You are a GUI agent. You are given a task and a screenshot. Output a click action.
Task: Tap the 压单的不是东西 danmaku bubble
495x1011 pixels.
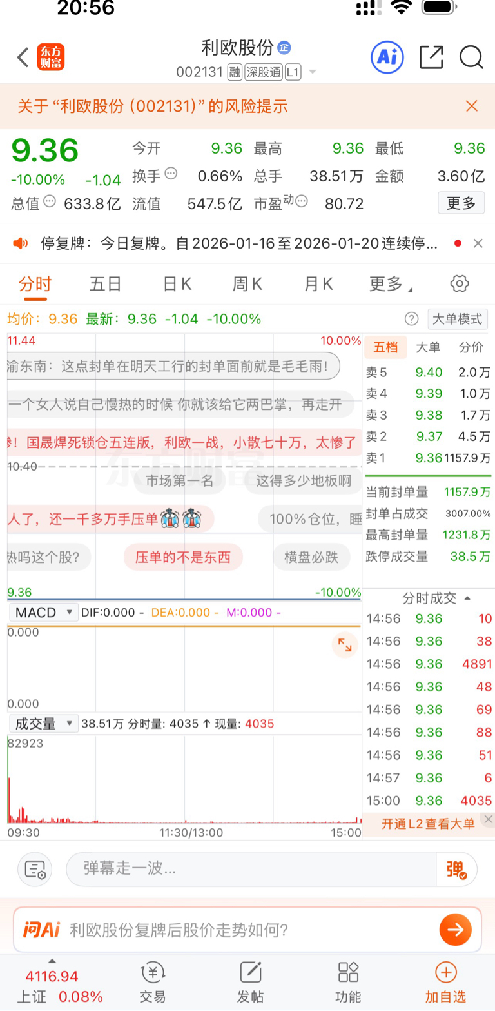click(x=183, y=557)
